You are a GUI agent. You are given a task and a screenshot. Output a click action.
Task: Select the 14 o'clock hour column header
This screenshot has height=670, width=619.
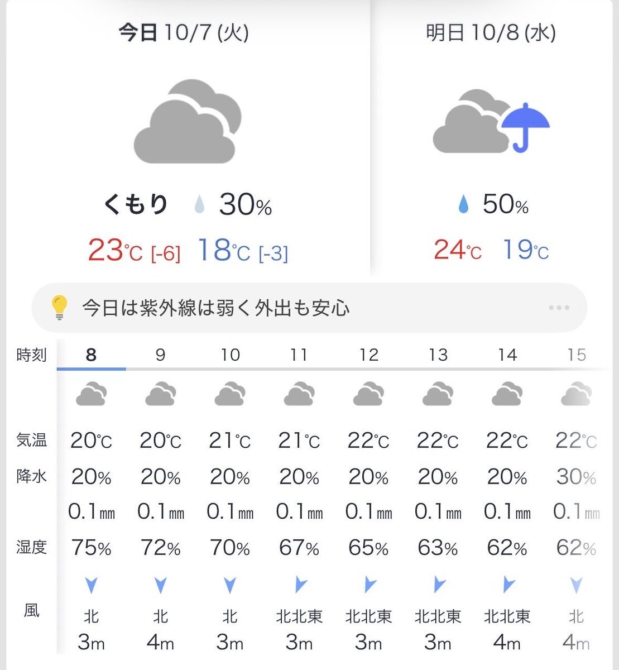(x=507, y=355)
